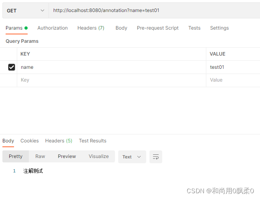260x198 pixels.
Task: Open the response Headers (5) tab
Action: 59,141
